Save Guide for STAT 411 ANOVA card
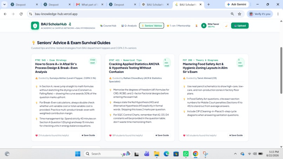 click(162, 135)
